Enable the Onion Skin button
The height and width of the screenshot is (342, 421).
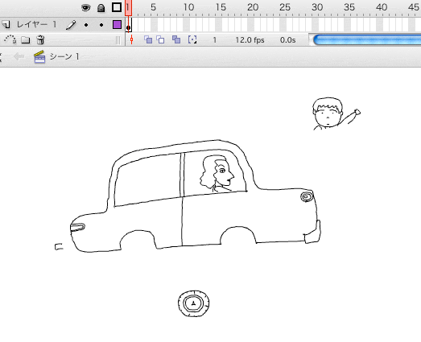tap(148, 39)
